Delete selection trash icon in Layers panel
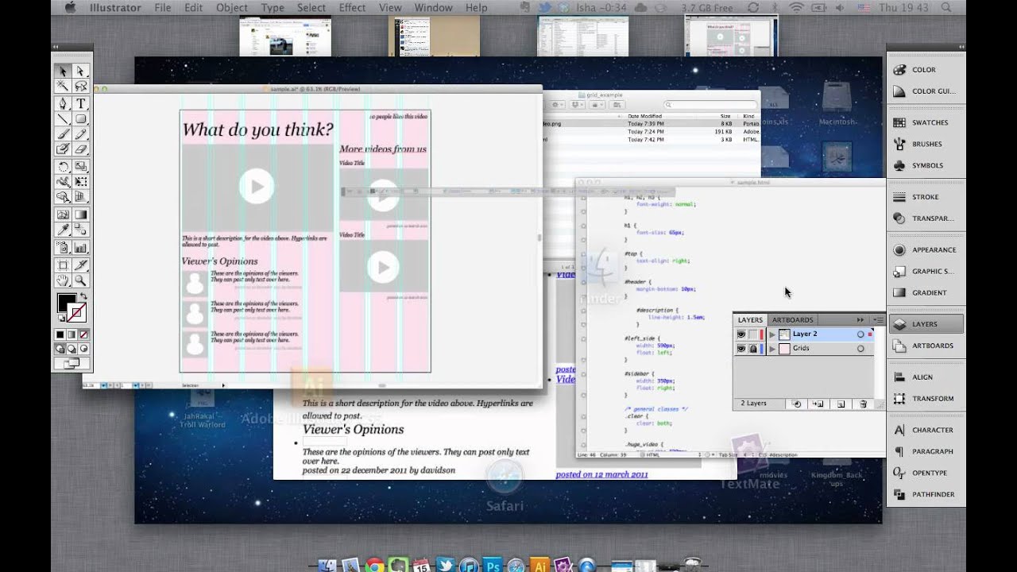Screen dimensions: 1017x572 (863, 404)
